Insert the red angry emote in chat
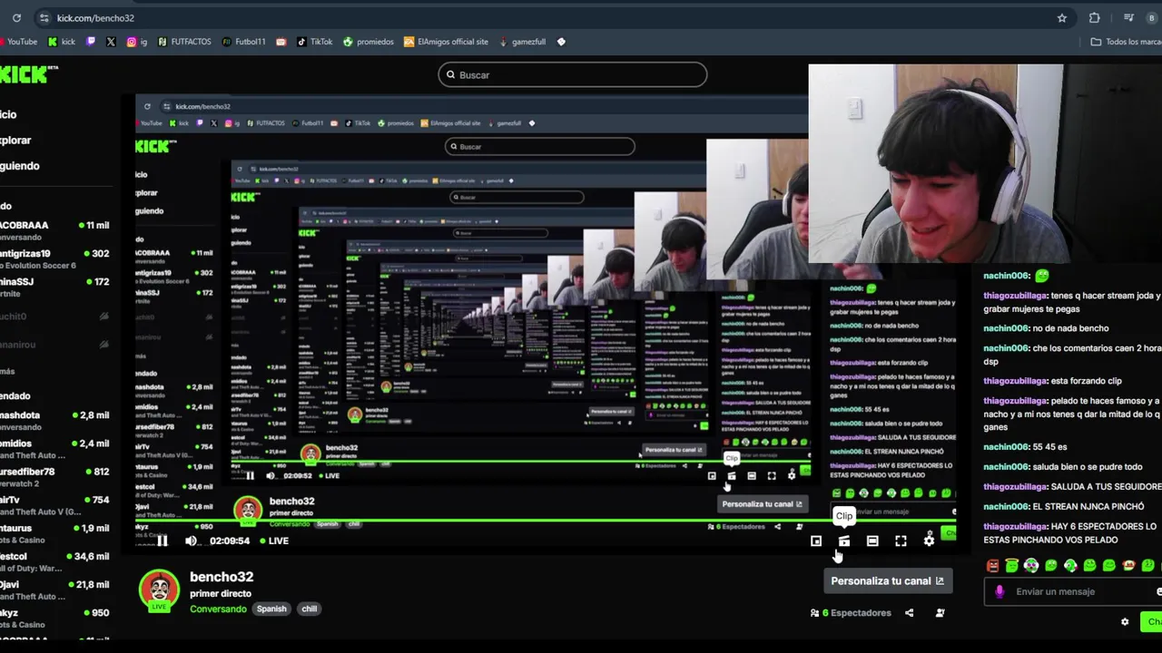The image size is (1162, 653). point(992,566)
